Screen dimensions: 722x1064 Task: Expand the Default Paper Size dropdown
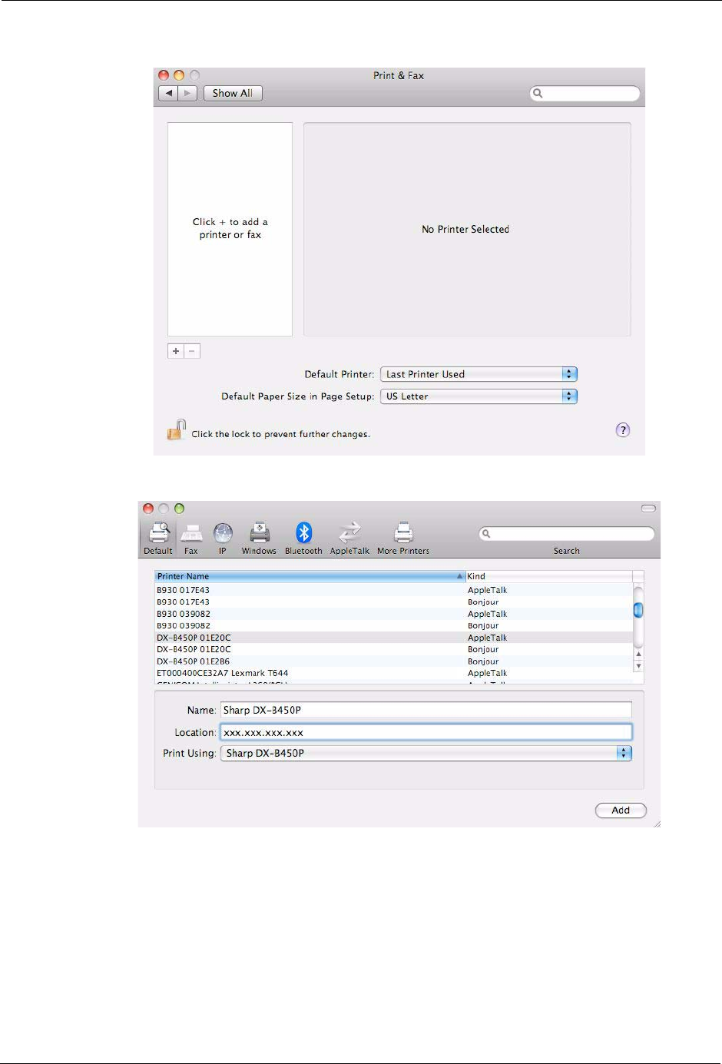[x=478, y=396]
